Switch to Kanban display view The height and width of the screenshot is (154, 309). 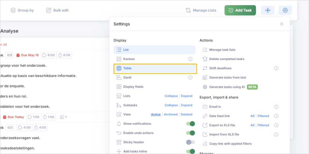tap(129, 59)
